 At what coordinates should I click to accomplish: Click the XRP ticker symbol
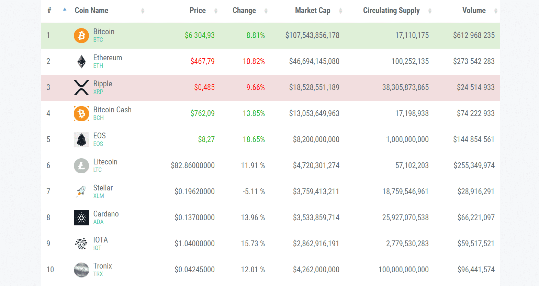point(98,92)
